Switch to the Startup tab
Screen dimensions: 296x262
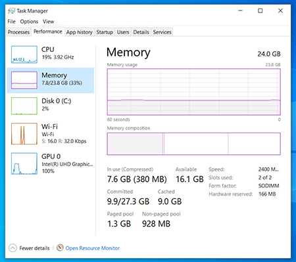105,32
